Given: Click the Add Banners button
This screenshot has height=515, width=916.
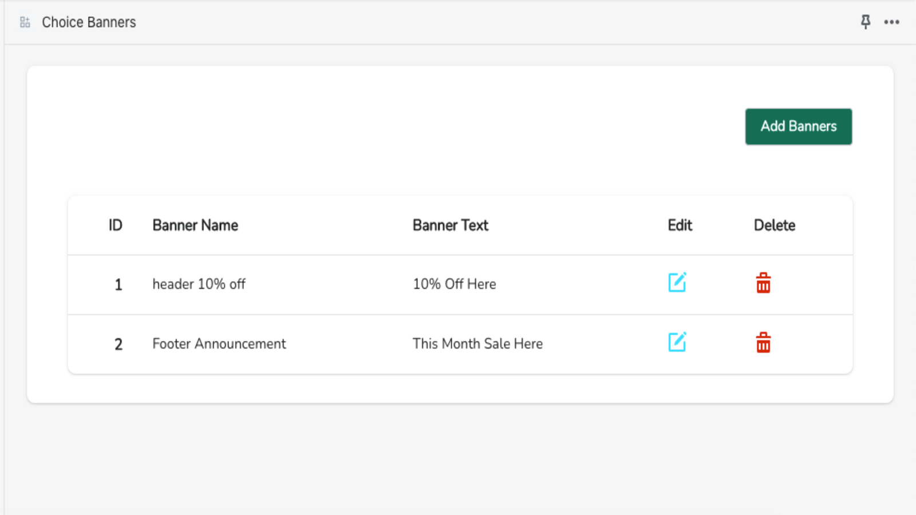Looking at the screenshot, I should pos(799,126).
